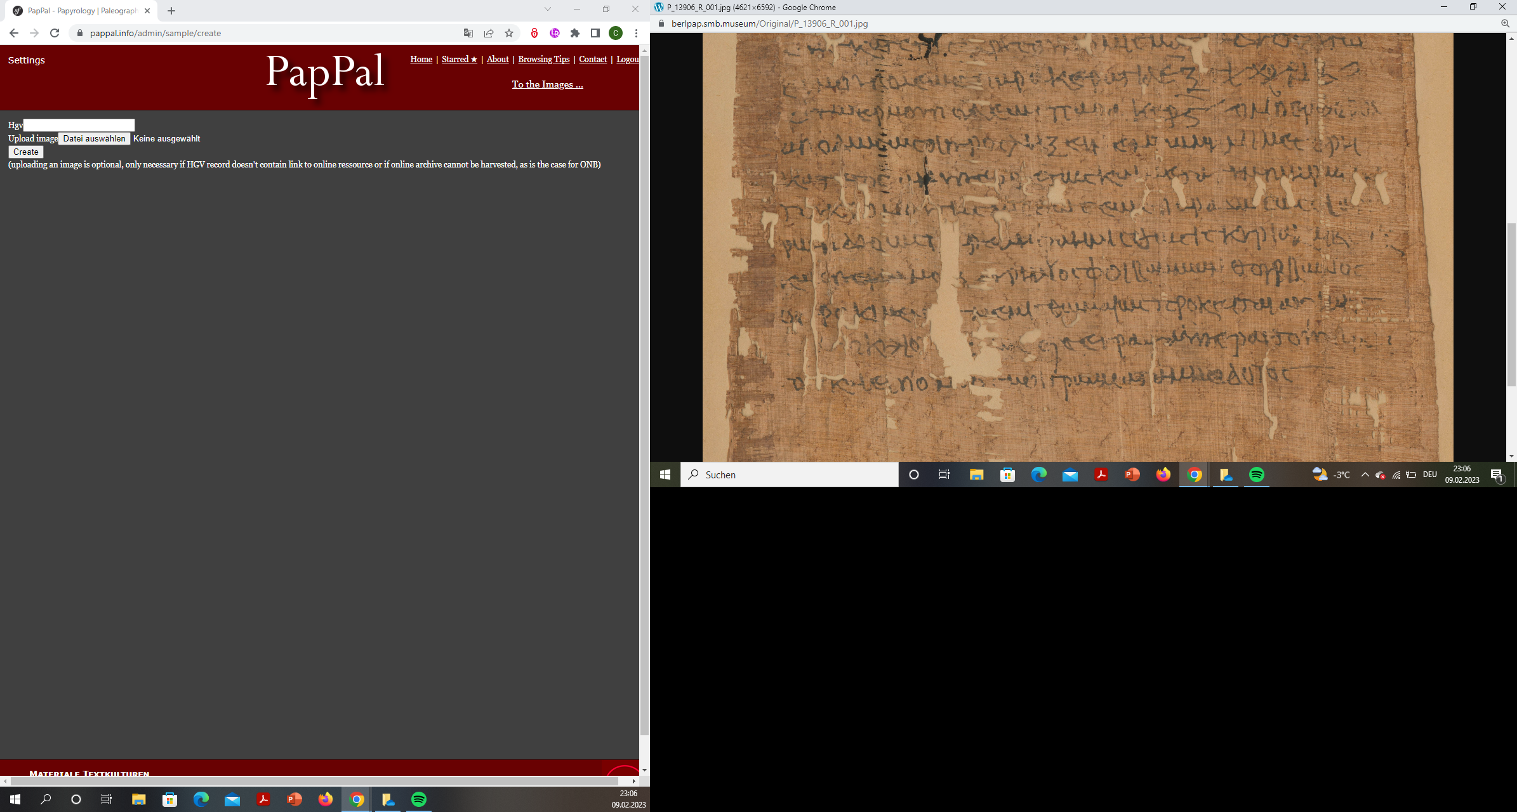Click the zoom magnifier in papyrus window
The width and height of the screenshot is (1517, 812).
(x=1505, y=23)
